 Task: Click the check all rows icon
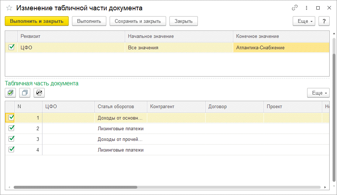pyautogui.click(x=11, y=93)
